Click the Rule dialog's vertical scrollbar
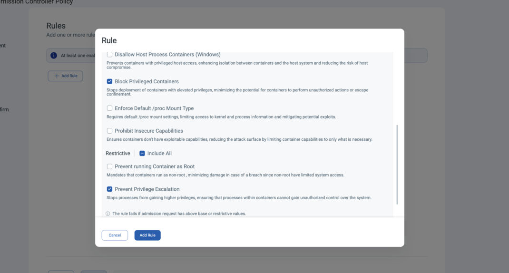The height and width of the screenshot is (273, 509). pos(397,164)
